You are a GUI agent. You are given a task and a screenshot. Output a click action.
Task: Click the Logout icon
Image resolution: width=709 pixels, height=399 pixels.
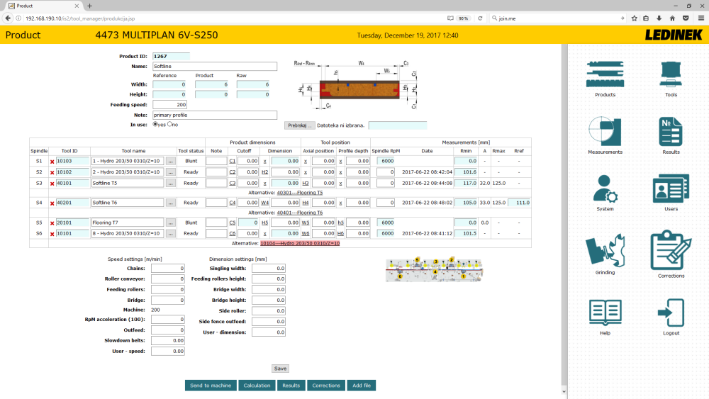[x=671, y=313]
